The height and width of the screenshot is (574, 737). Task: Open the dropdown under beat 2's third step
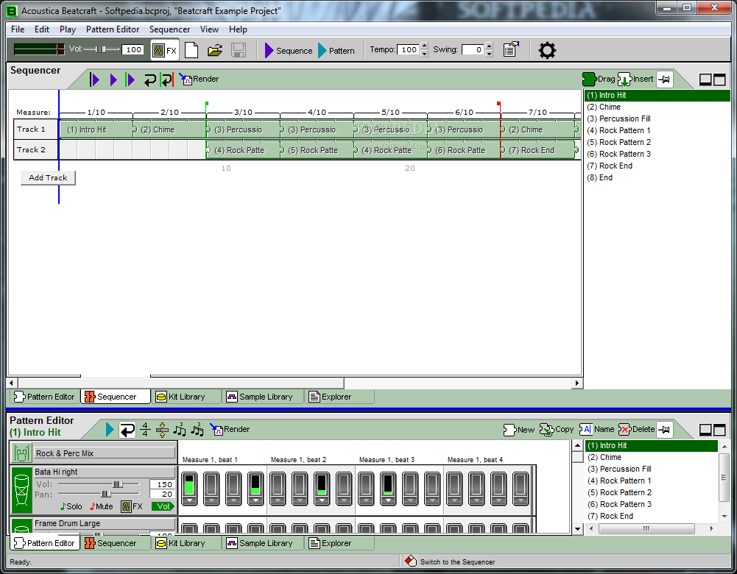tap(322, 500)
